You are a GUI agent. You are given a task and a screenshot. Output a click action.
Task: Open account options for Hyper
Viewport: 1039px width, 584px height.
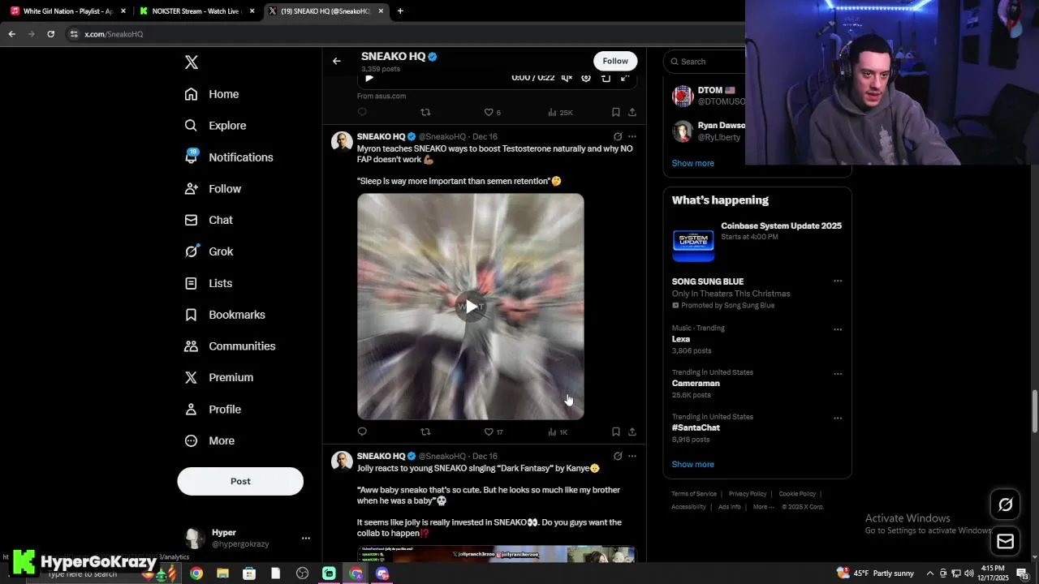point(306,538)
